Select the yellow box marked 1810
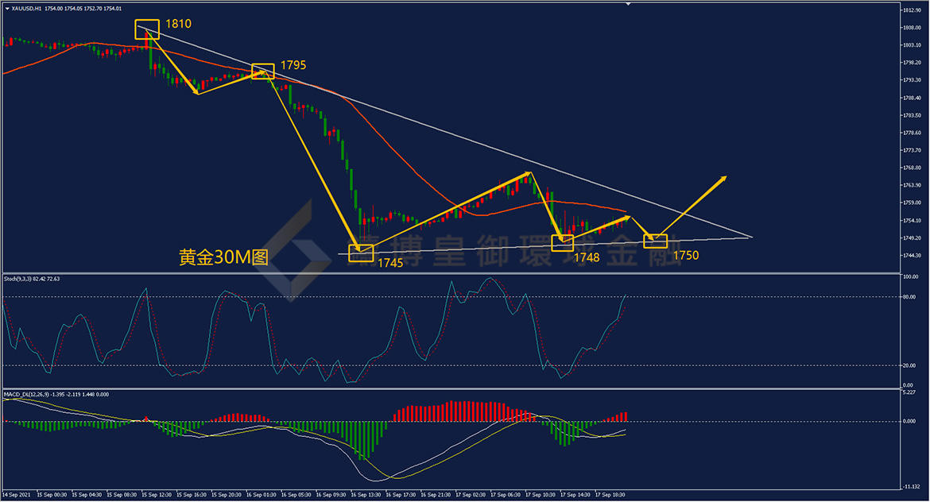The width and height of the screenshot is (930, 502). [x=147, y=29]
